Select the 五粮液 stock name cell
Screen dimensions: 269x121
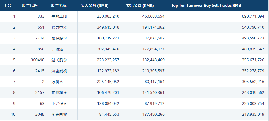pyautogui.click(x=57, y=49)
